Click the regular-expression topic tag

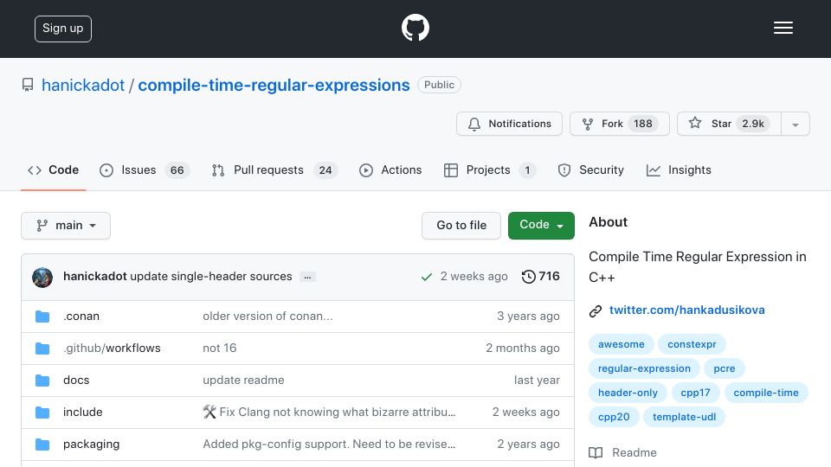point(644,368)
